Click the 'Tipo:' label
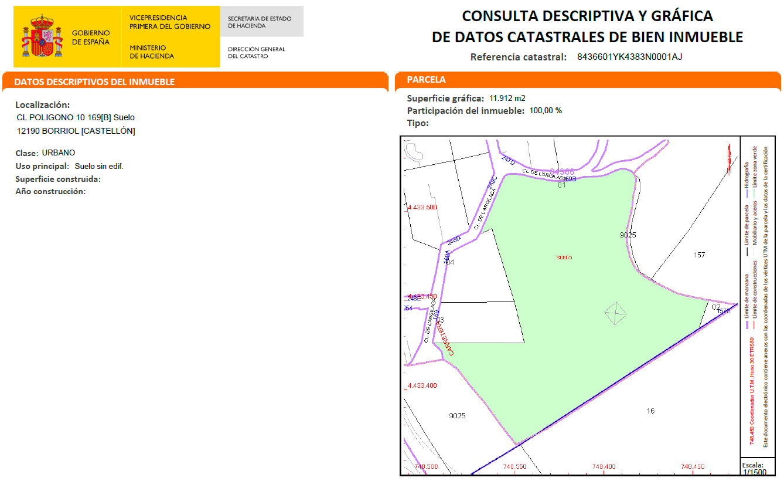Screen dimensions: 784x491 coord(418,123)
